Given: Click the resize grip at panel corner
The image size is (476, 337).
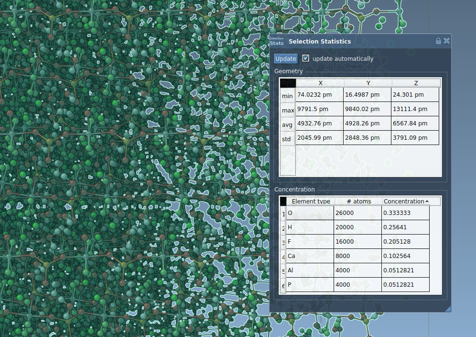Looking at the screenshot, I should click(x=448, y=309).
